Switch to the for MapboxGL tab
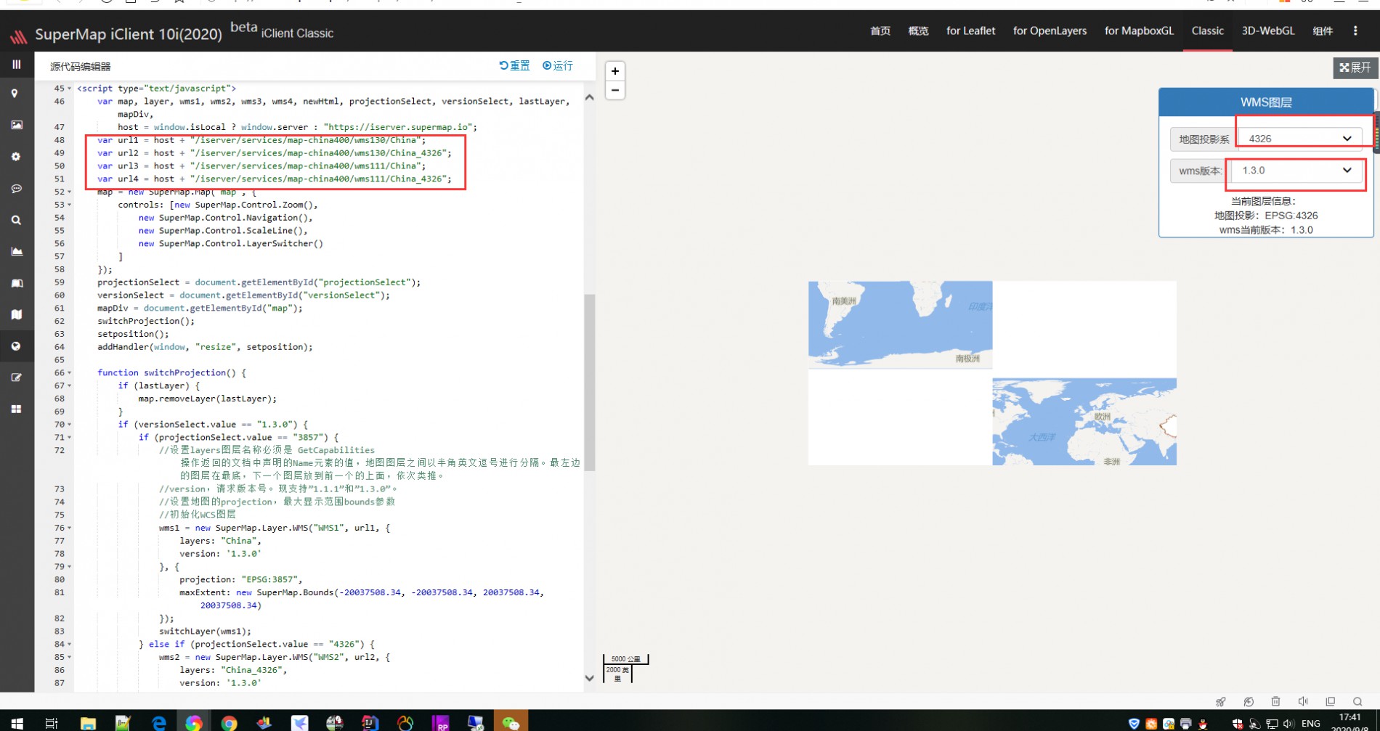This screenshot has width=1380, height=731. point(1139,30)
